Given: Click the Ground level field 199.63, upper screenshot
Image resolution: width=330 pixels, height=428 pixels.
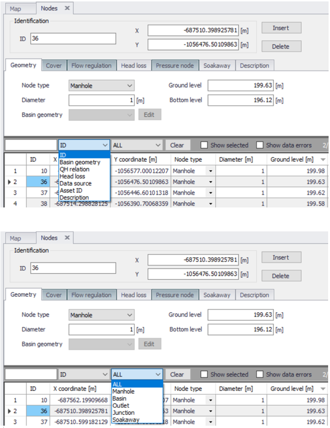Looking at the screenshot, I should pyautogui.click(x=240, y=85).
